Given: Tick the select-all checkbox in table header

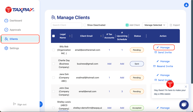Looking at the screenshot, I should click(x=53, y=36).
